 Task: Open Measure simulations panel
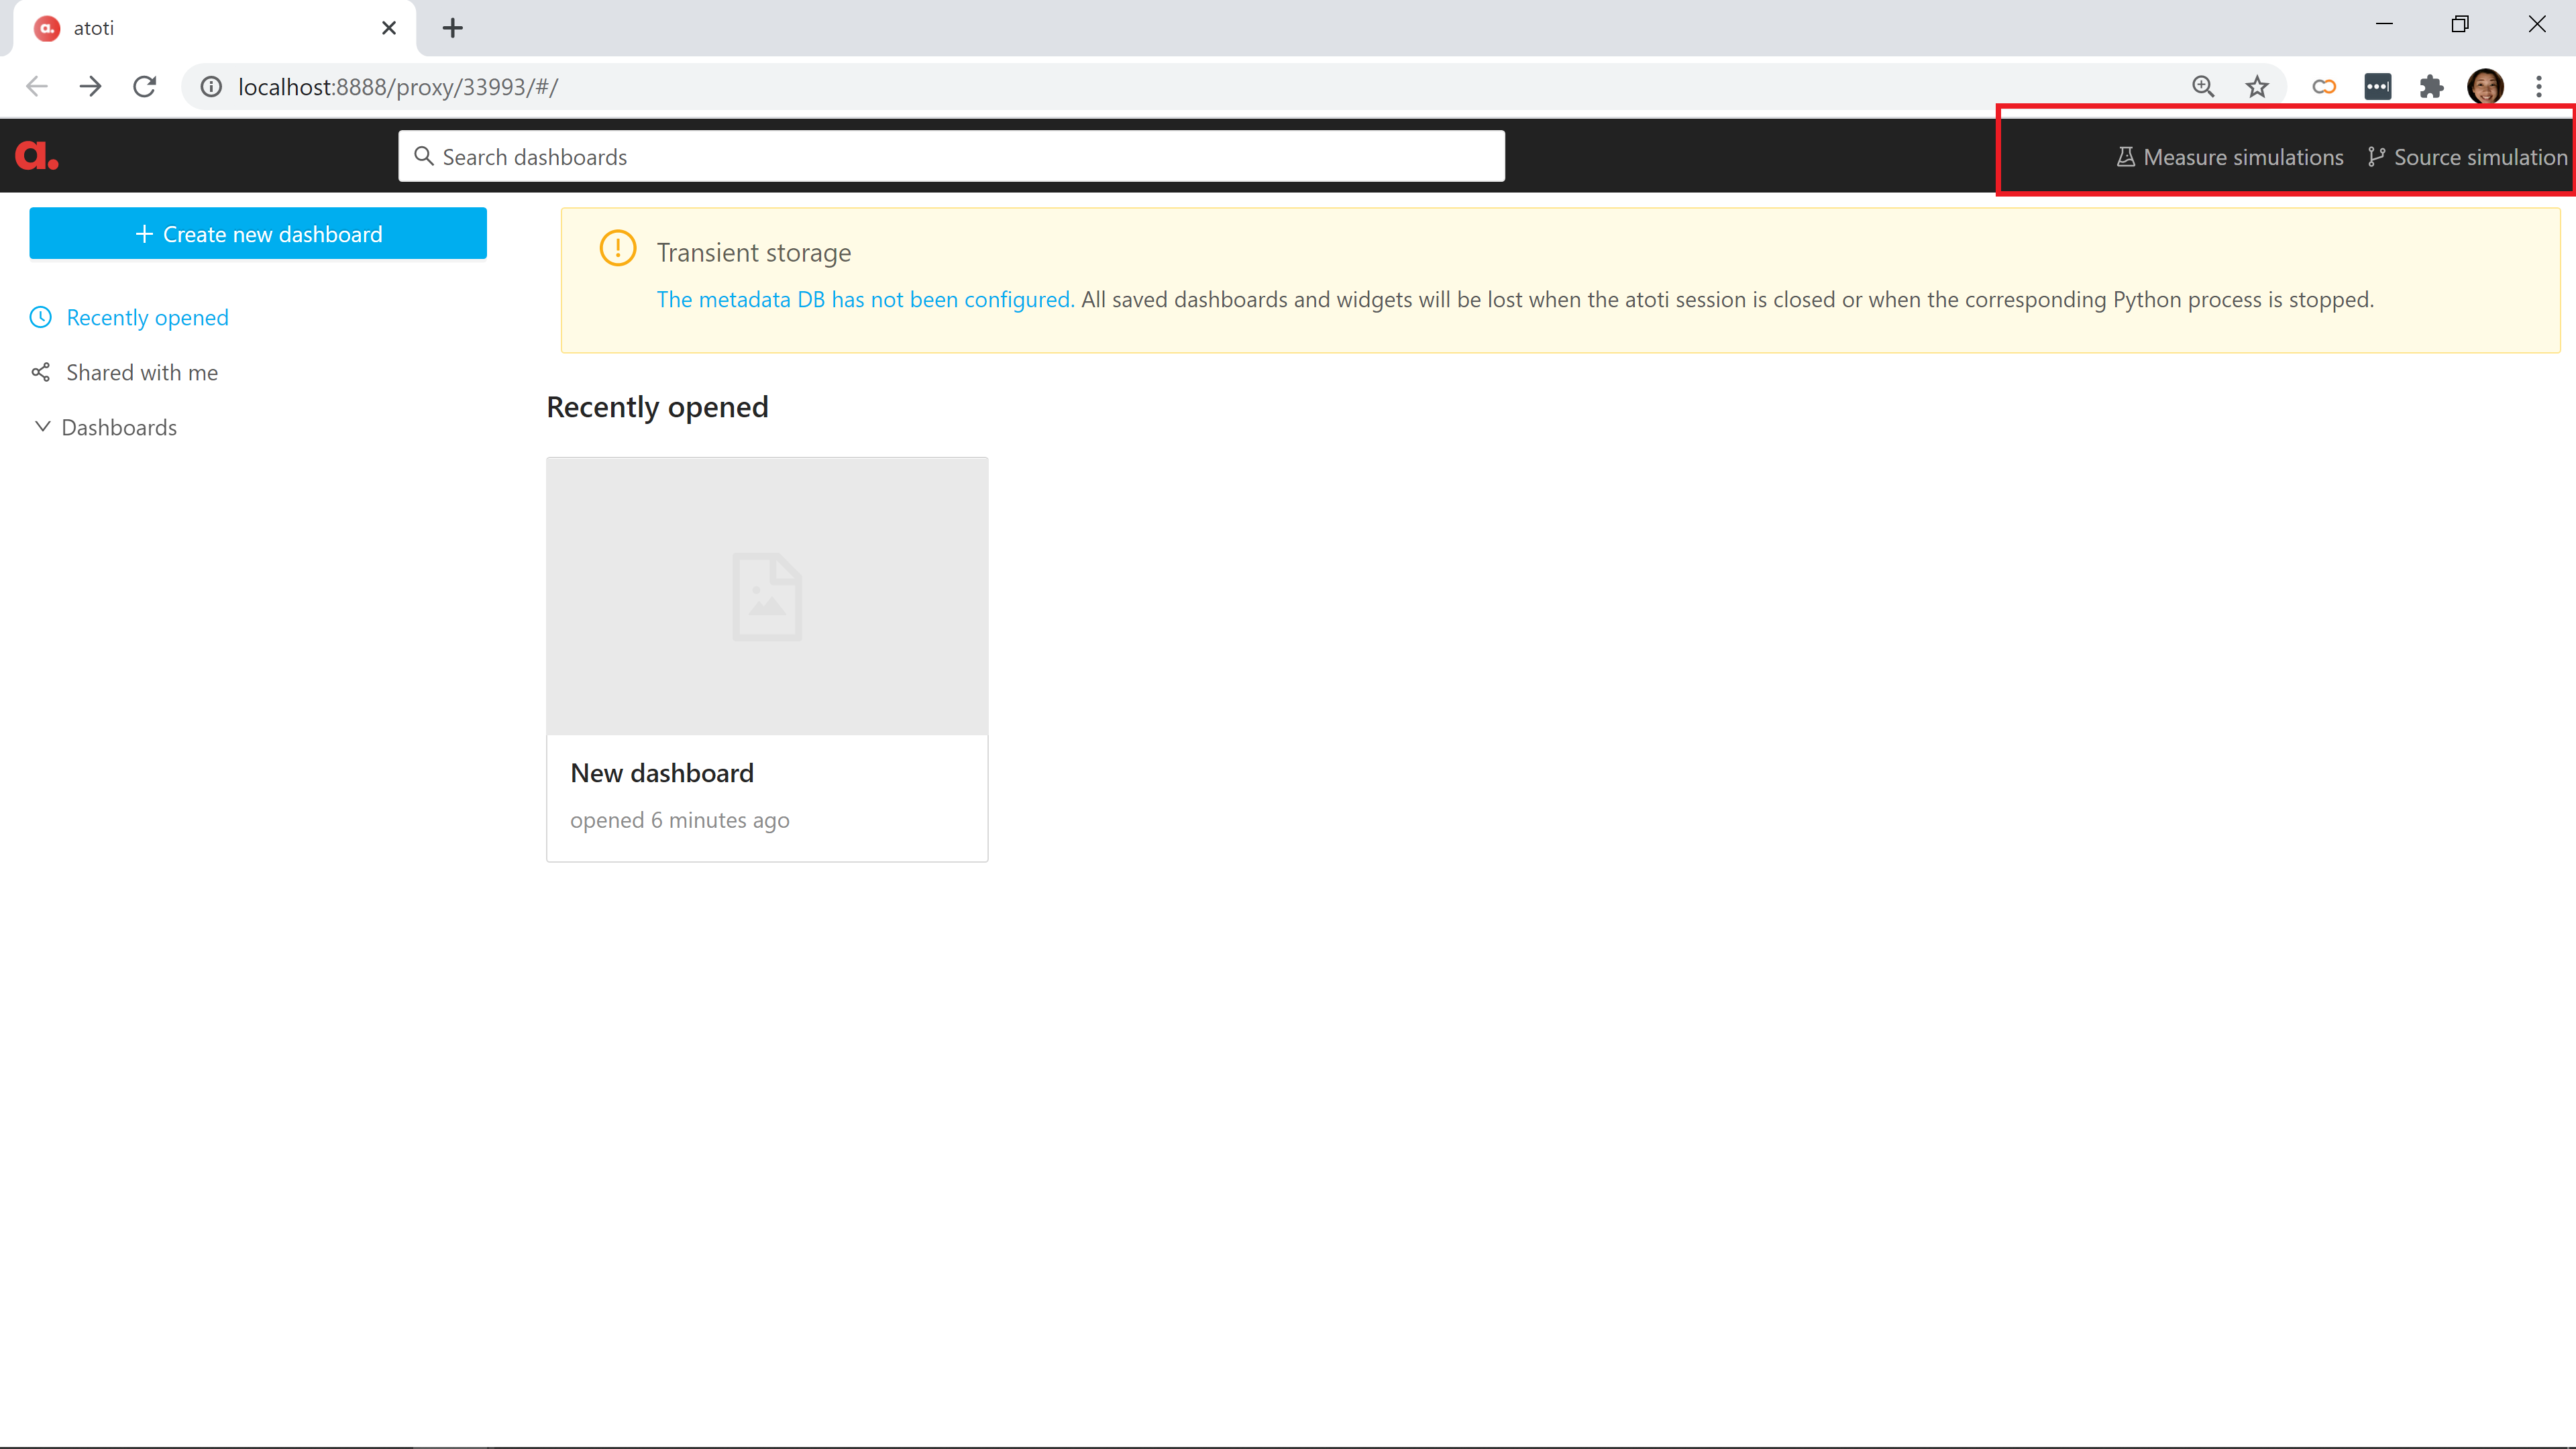click(2229, 157)
